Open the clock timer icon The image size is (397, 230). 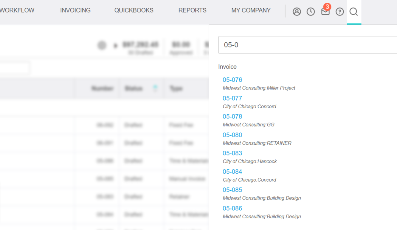311,12
